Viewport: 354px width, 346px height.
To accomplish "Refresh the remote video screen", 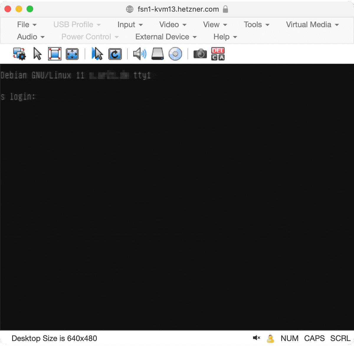I will [115, 54].
